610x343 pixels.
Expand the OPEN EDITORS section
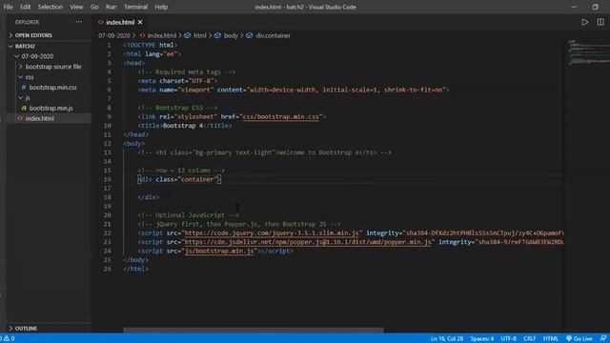coord(33,35)
